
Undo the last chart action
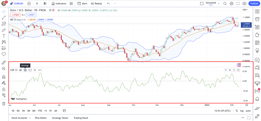pyautogui.click(x=108, y=3)
